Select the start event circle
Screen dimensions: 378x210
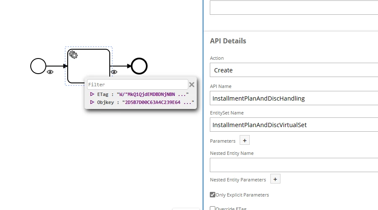pyautogui.click(x=38, y=66)
